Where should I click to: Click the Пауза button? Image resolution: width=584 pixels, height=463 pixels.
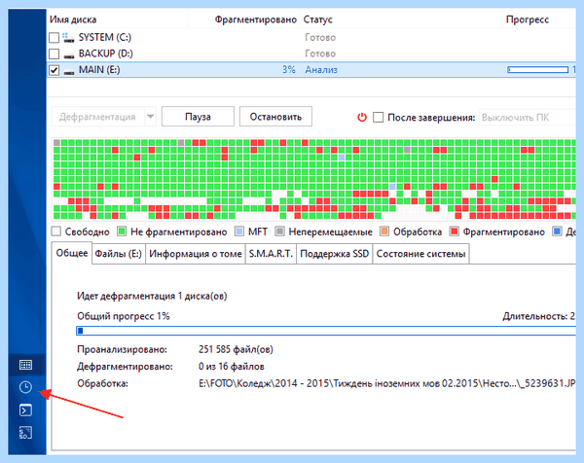pos(198,117)
